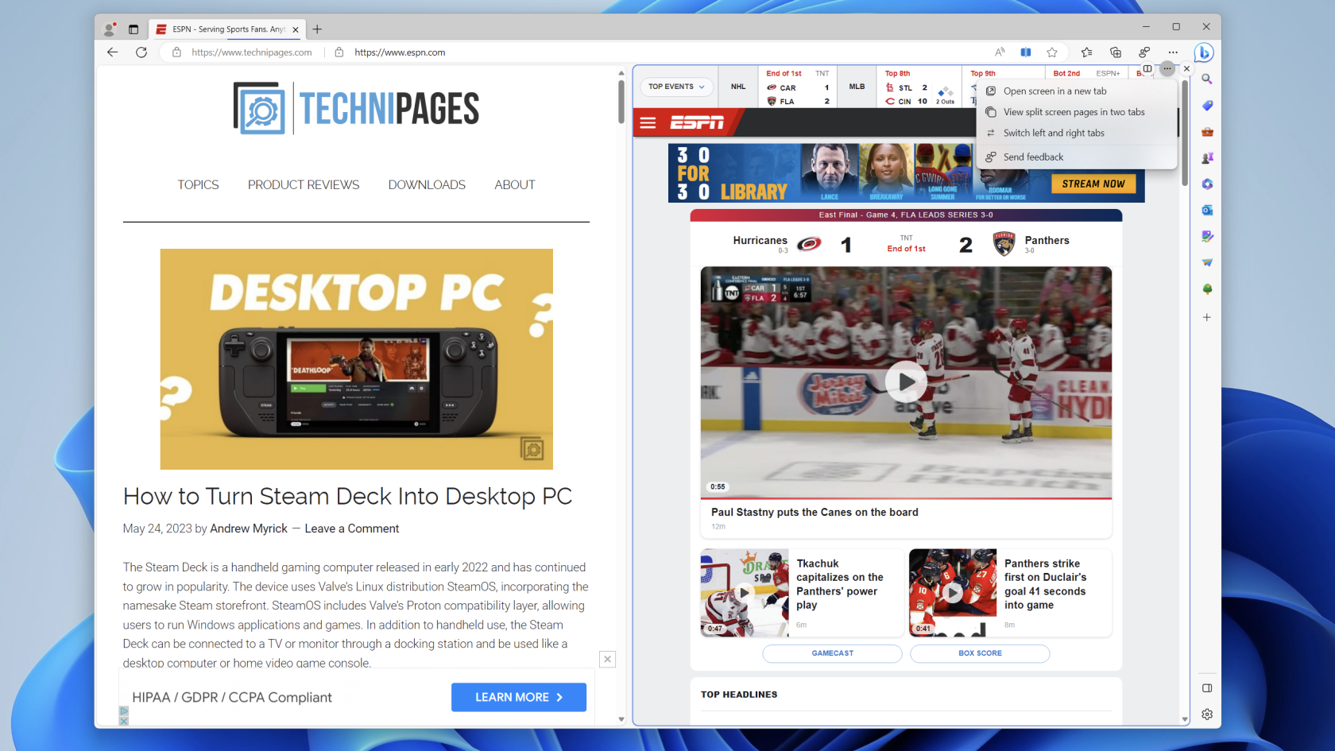Open the sidebar Games chess icon
Image resolution: width=1335 pixels, height=751 pixels.
(1207, 157)
